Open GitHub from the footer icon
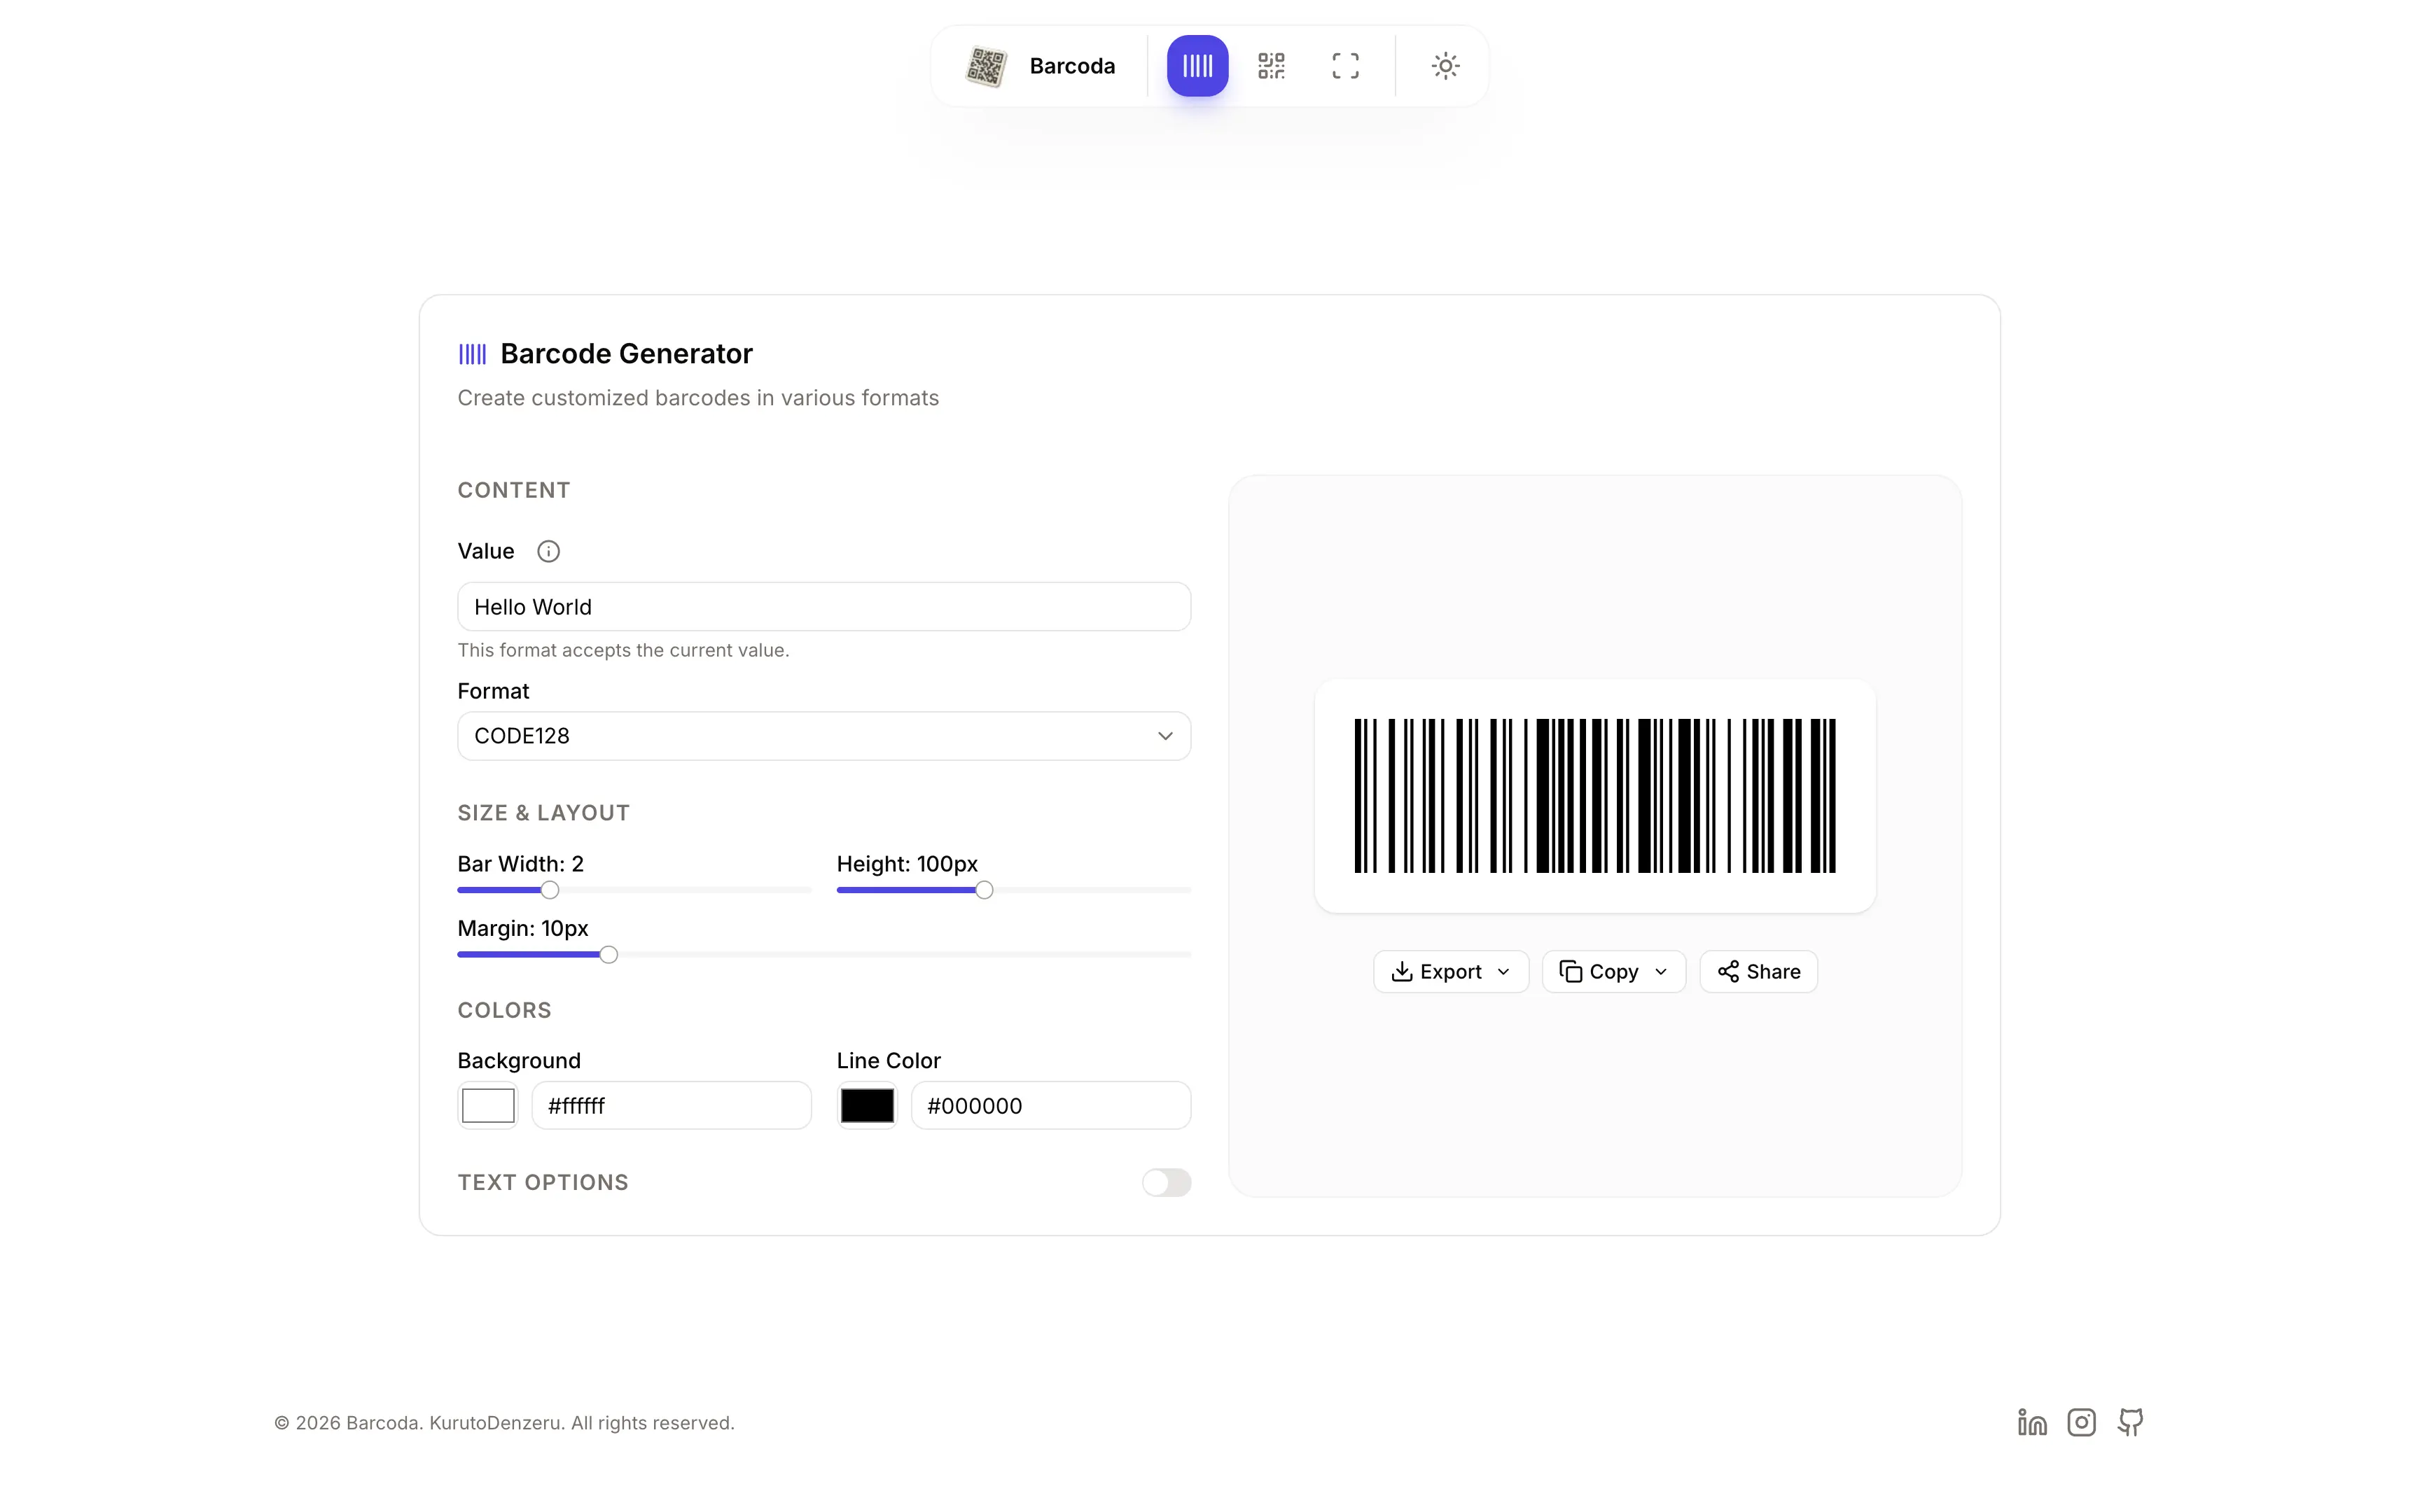 2130,1421
